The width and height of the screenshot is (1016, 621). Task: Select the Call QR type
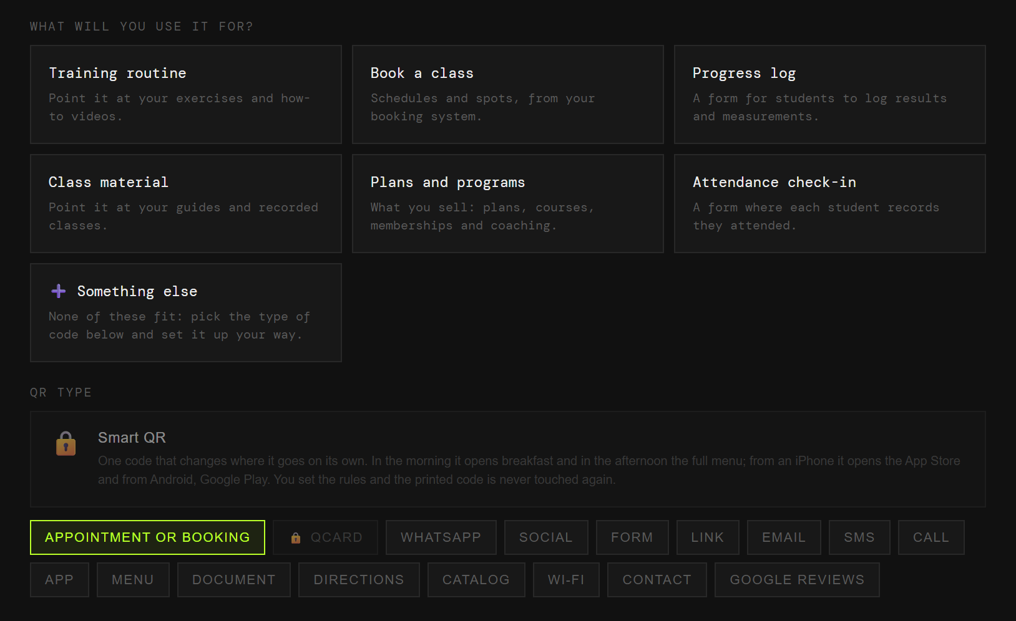pyautogui.click(x=931, y=537)
